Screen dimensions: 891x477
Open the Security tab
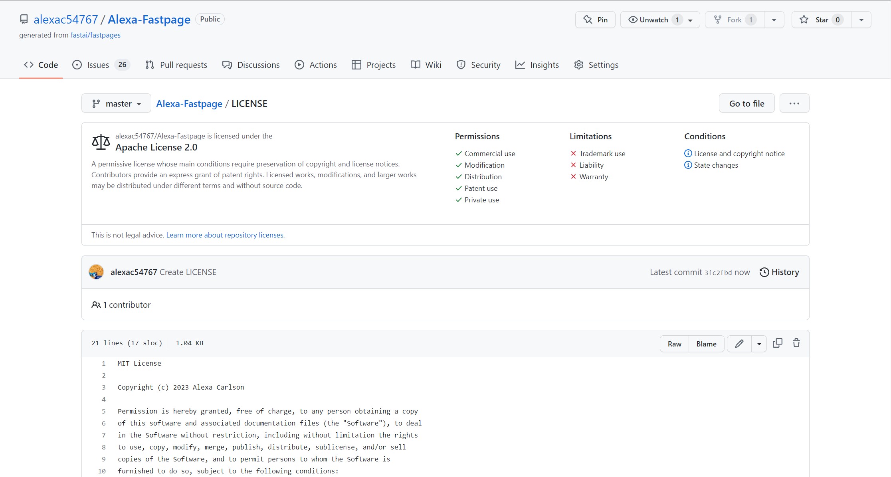(x=478, y=65)
